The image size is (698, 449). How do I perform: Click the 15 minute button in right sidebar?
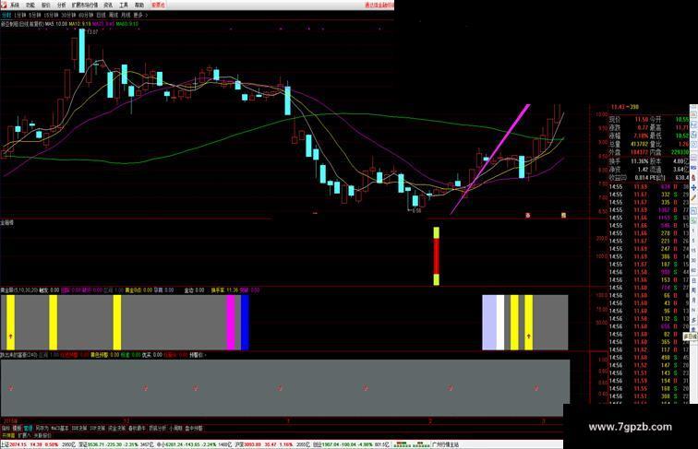[x=693, y=250]
